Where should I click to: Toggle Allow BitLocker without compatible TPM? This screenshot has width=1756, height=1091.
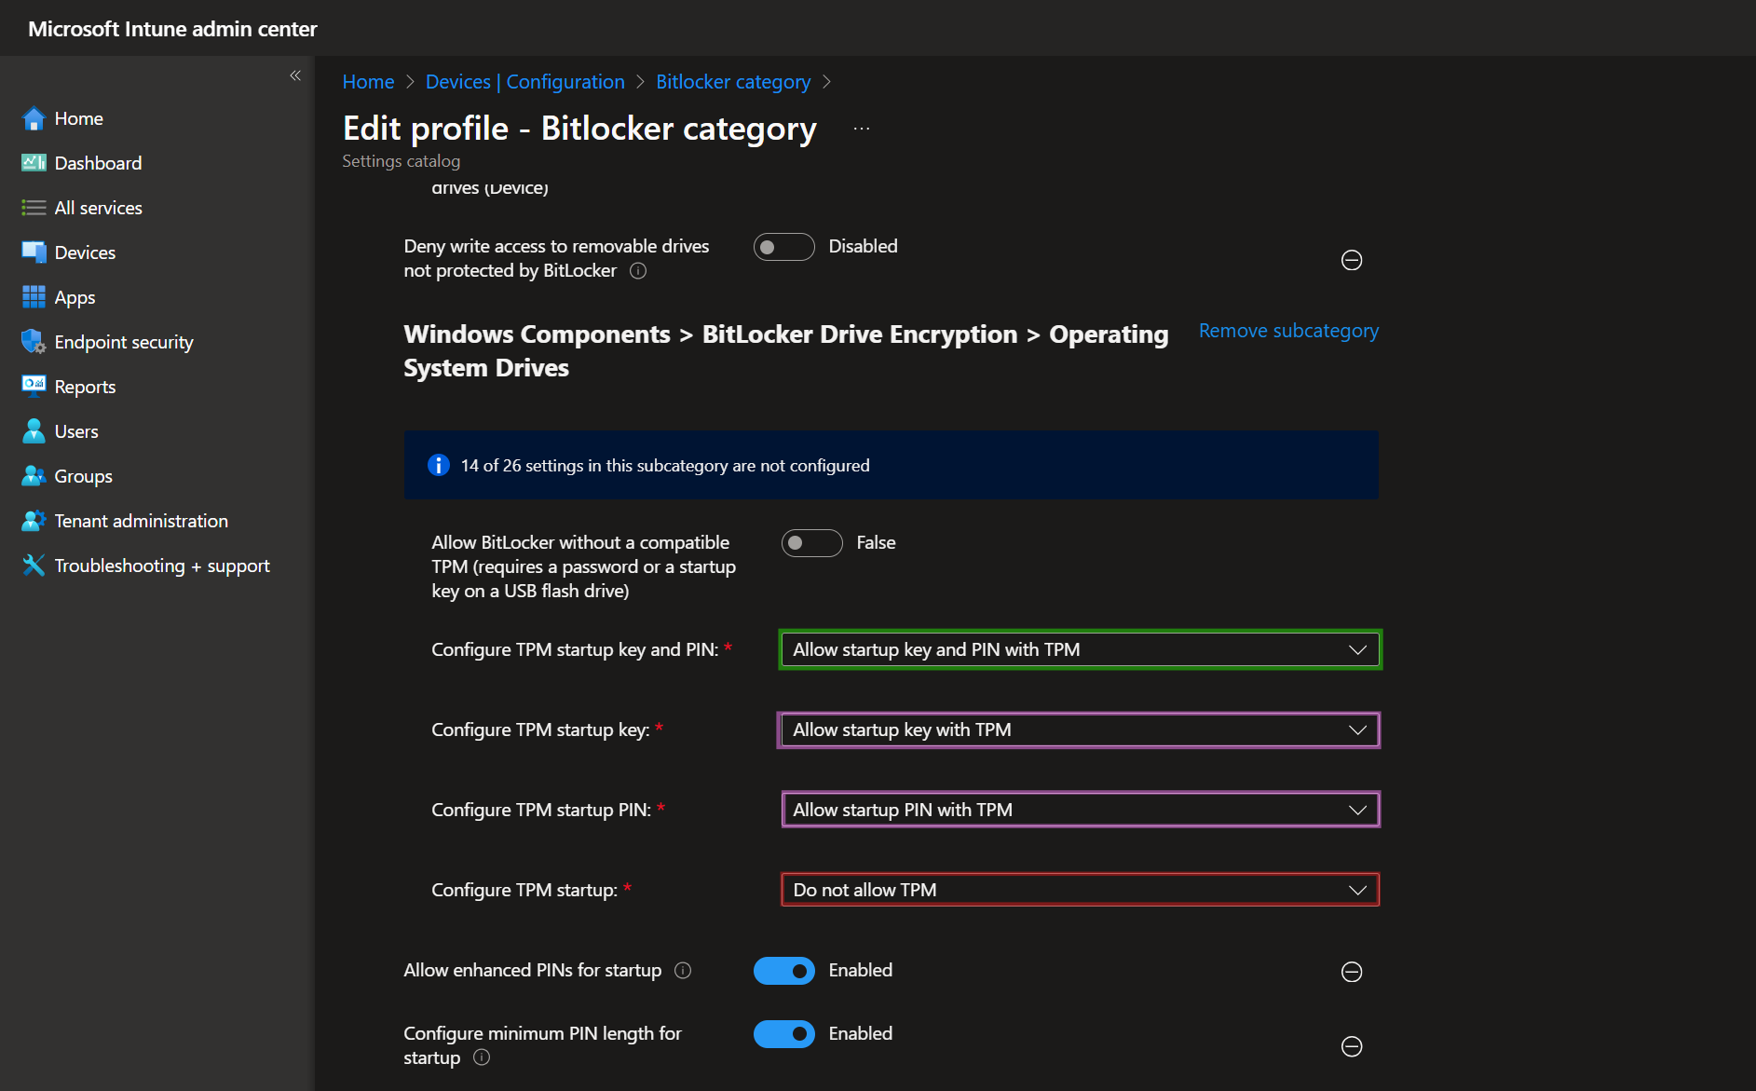pos(812,543)
